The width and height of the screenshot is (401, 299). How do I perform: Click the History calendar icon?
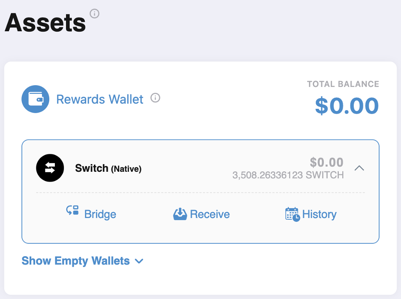click(x=292, y=214)
